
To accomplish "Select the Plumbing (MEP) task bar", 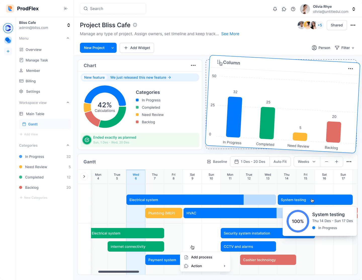I will (x=164, y=213).
